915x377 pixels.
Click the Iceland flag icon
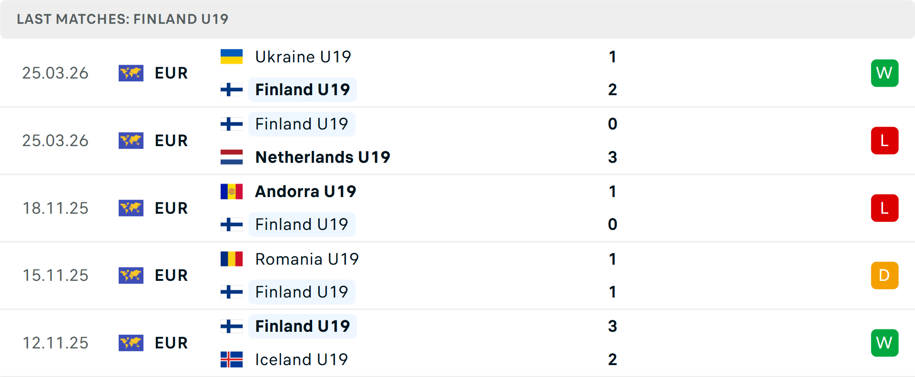tap(232, 359)
